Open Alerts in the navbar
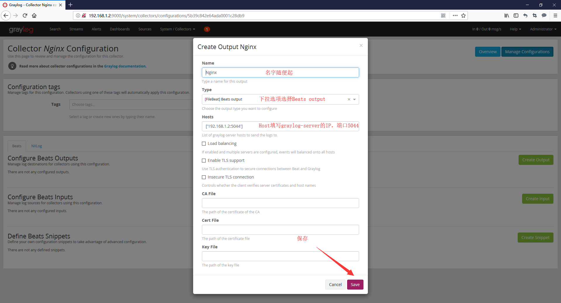Screen dimensions: 561x303 [96, 29]
